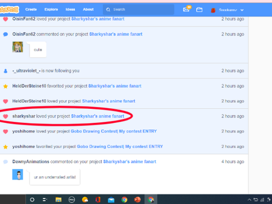Launch PowerPoint from the taskbar
The image size is (272, 204).
coord(137,199)
